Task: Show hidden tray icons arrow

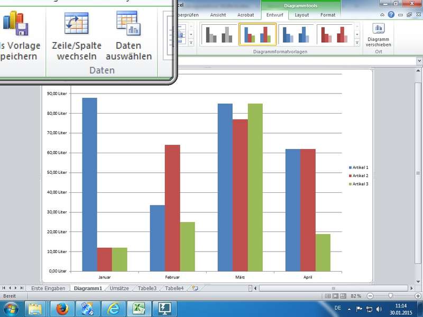Action: pos(350,310)
